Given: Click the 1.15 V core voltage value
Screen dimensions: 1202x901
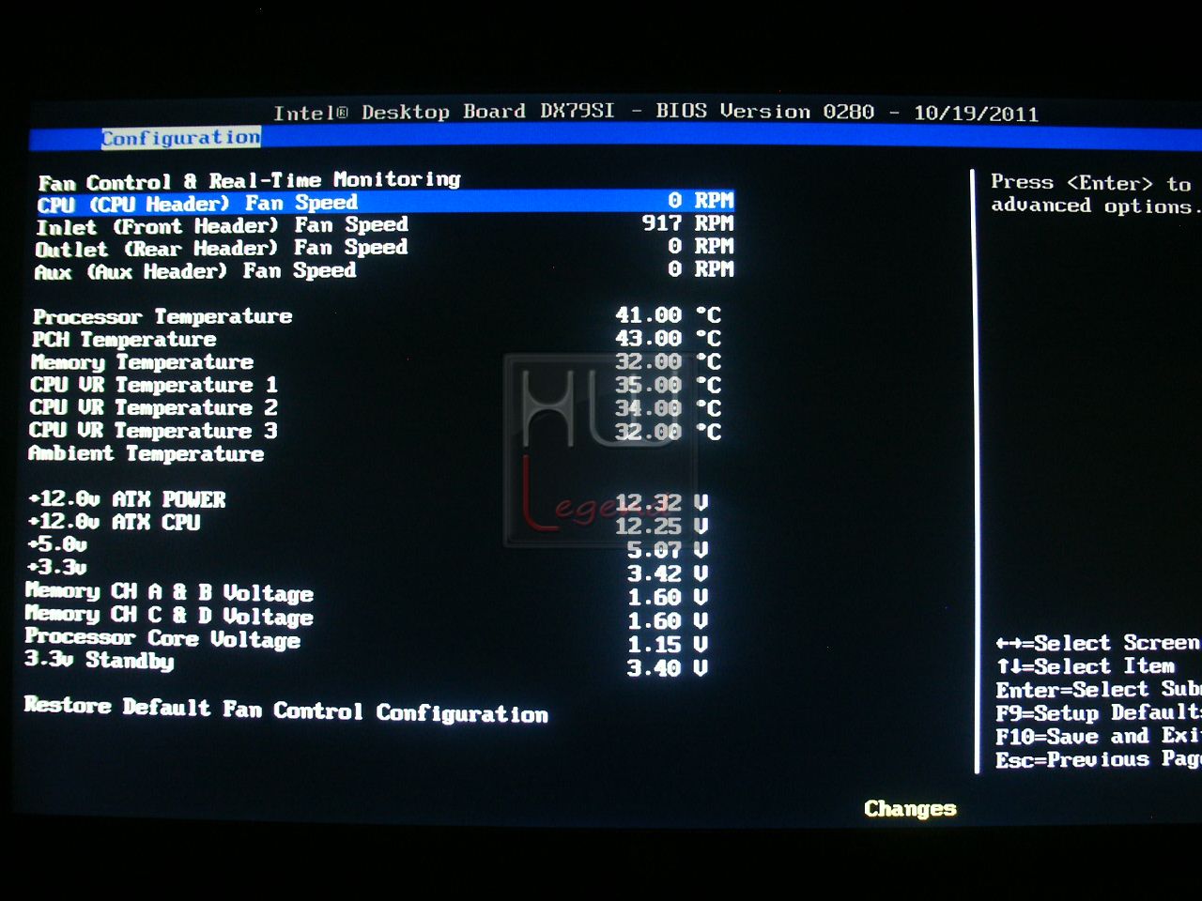Looking at the screenshot, I should [668, 645].
